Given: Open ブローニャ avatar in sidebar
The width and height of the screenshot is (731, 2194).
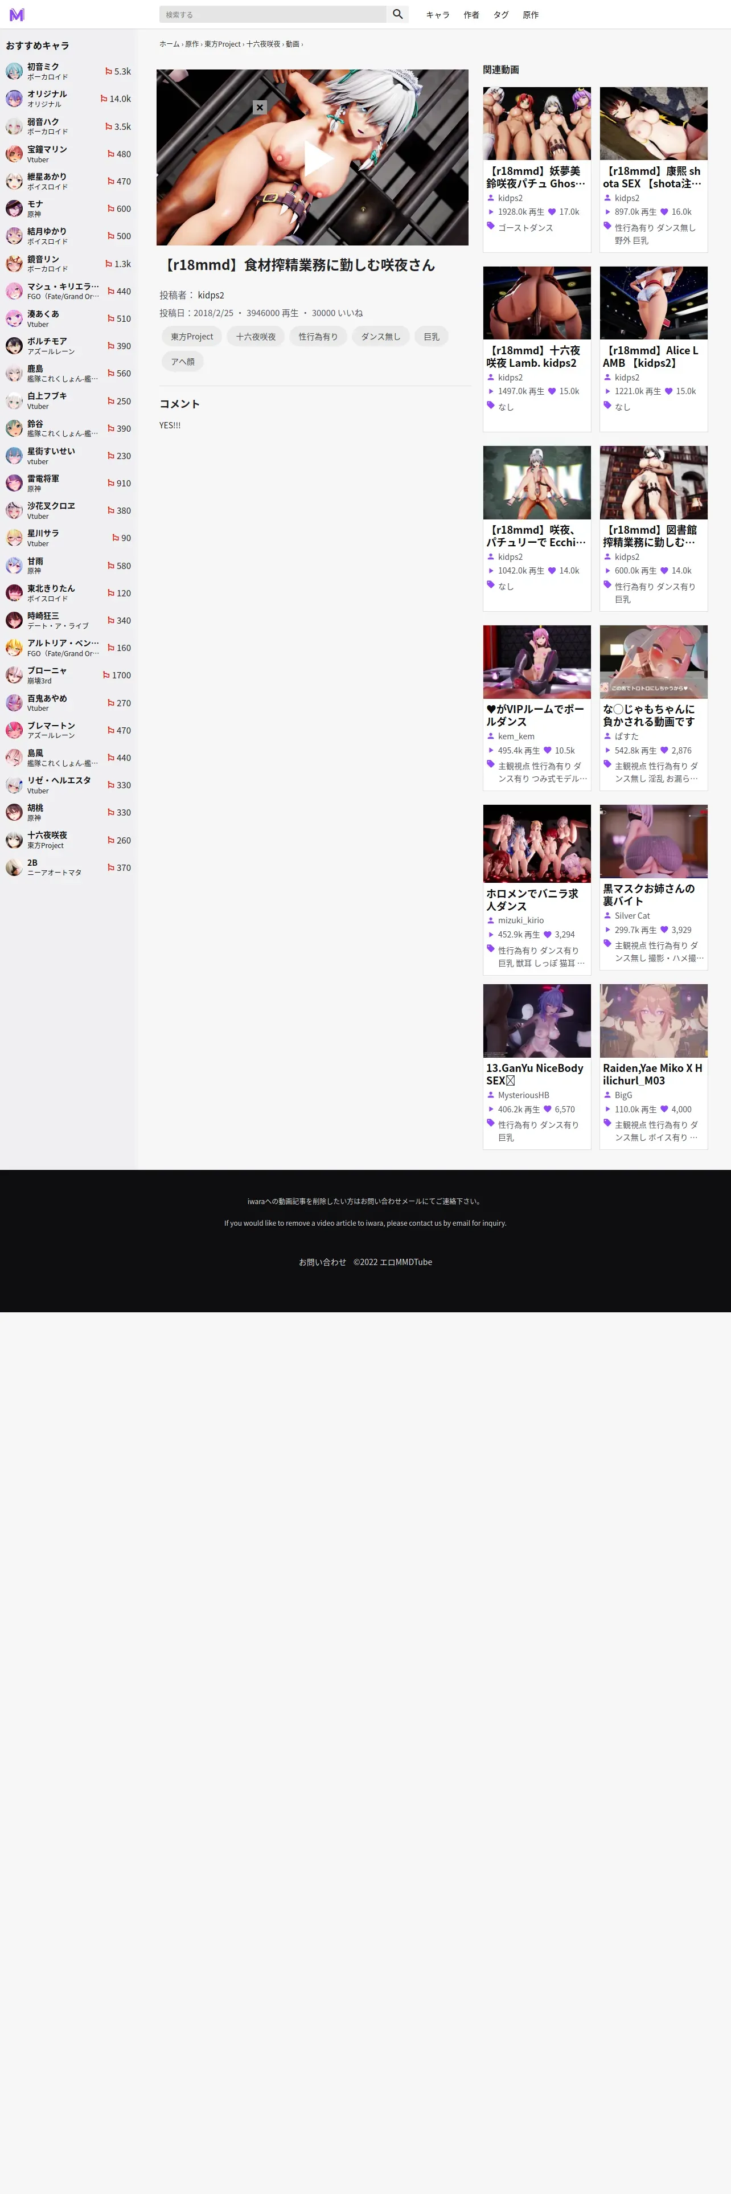Looking at the screenshot, I should (14, 676).
